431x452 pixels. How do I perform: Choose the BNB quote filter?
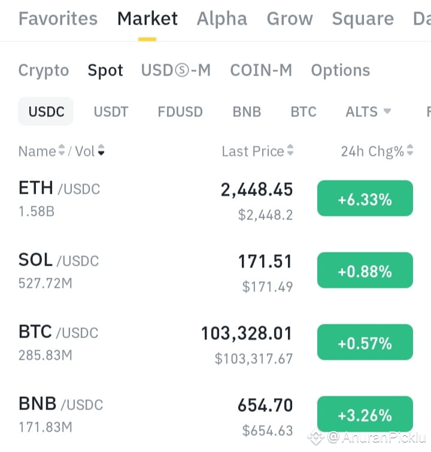coord(247,112)
